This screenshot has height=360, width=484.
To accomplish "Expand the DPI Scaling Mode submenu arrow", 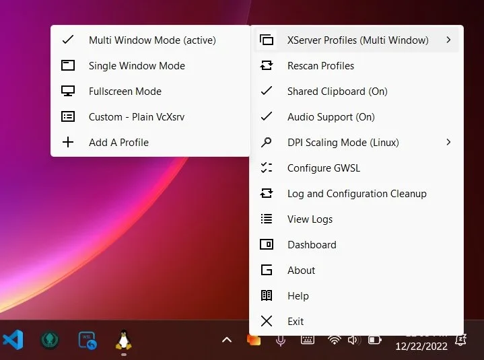I will [x=448, y=142].
